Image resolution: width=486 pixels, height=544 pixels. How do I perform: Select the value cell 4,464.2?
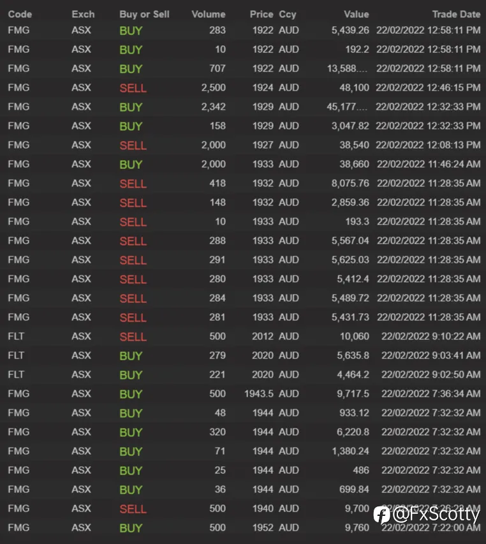point(353,374)
